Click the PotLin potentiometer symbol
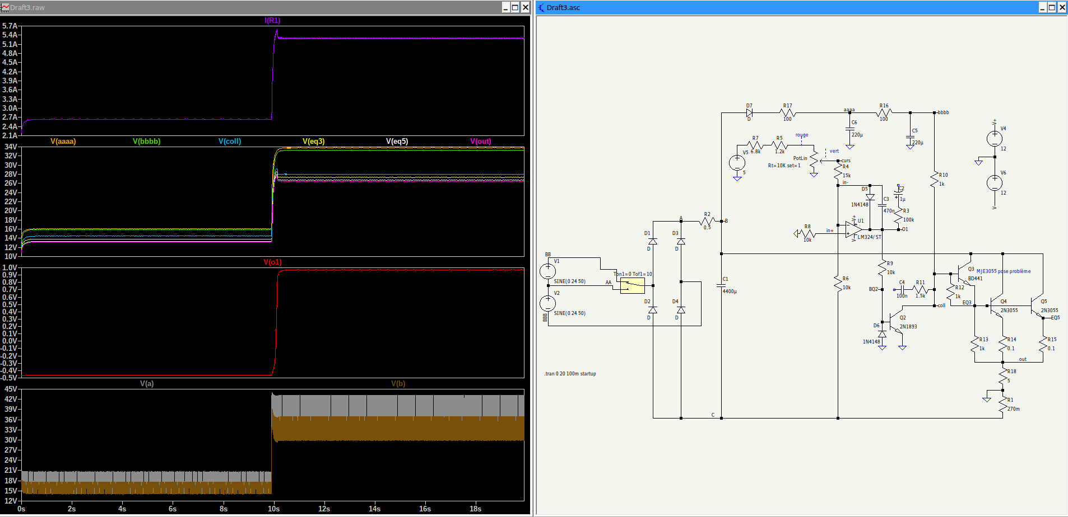 (x=814, y=161)
